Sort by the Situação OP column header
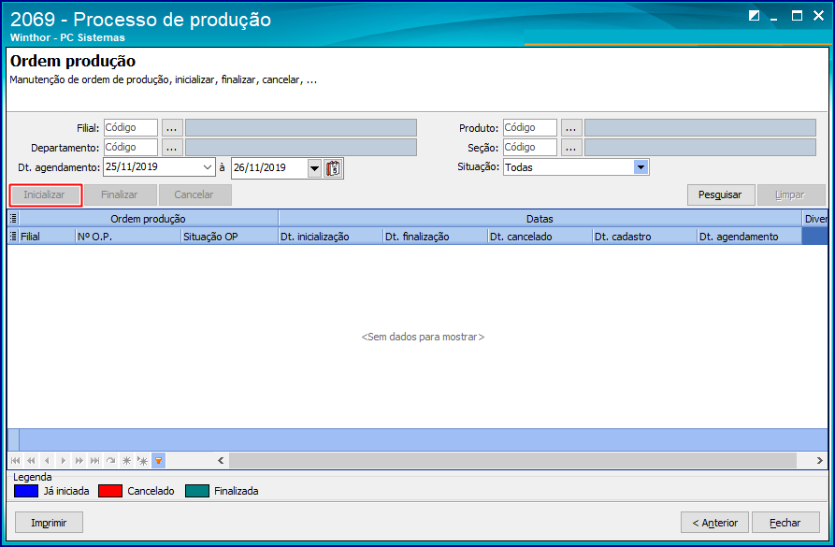The image size is (835, 547). pyautogui.click(x=229, y=237)
